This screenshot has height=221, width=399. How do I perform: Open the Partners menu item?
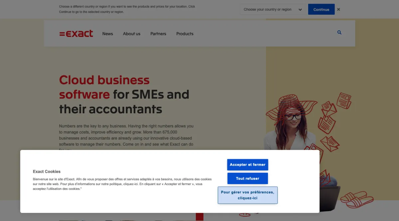[x=158, y=34]
